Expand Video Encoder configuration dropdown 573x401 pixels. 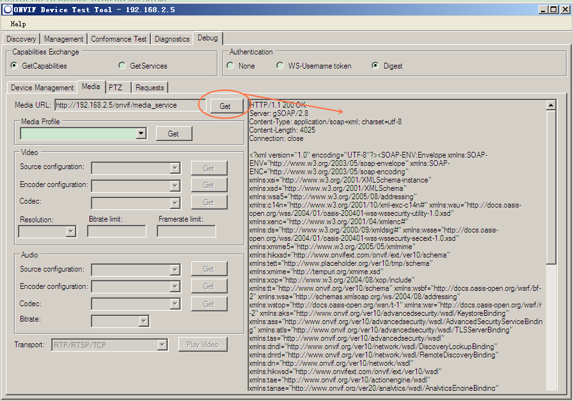click(x=175, y=186)
